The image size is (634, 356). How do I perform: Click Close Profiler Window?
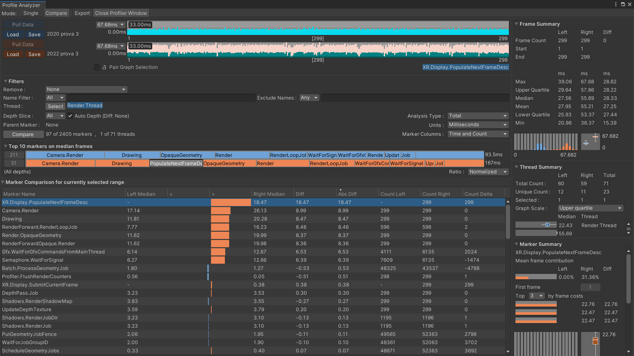click(x=121, y=13)
